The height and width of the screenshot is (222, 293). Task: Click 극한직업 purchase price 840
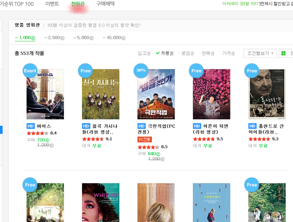pyautogui.click(x=154, y=154)
